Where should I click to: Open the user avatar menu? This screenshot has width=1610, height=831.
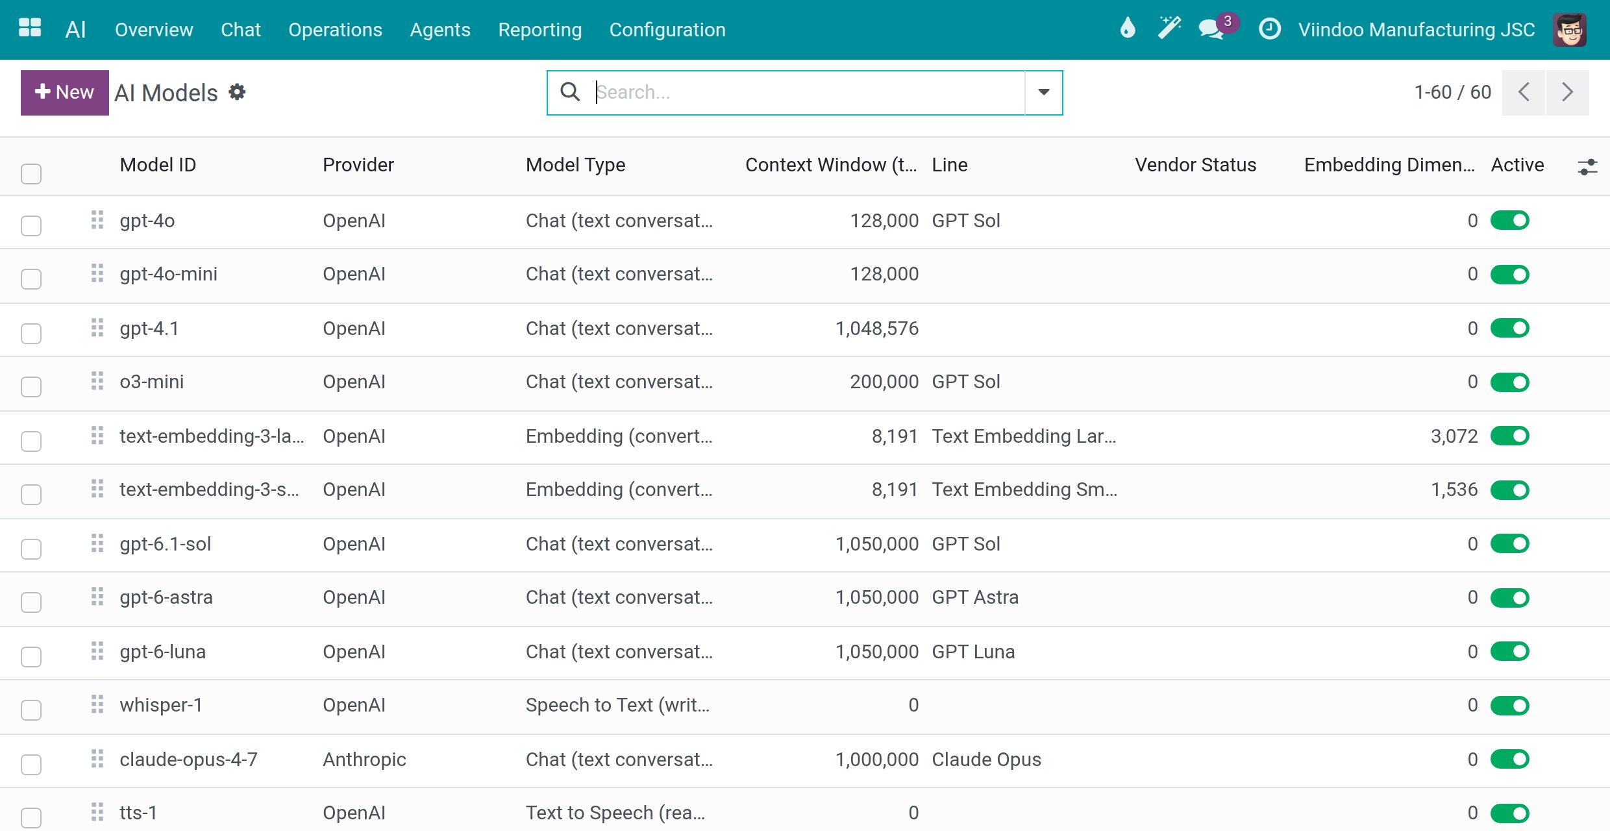click(1570, 29)
